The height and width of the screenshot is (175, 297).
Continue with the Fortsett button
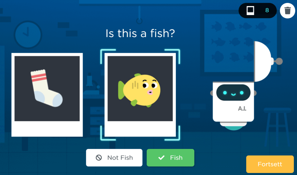click(x=270, y=164)
